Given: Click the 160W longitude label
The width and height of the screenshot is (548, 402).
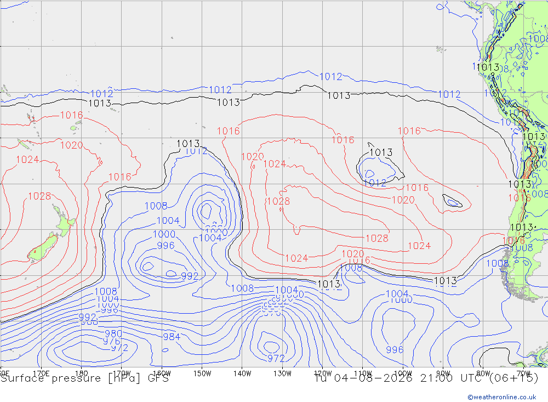Looking at the screenshot, I should 162,373.
